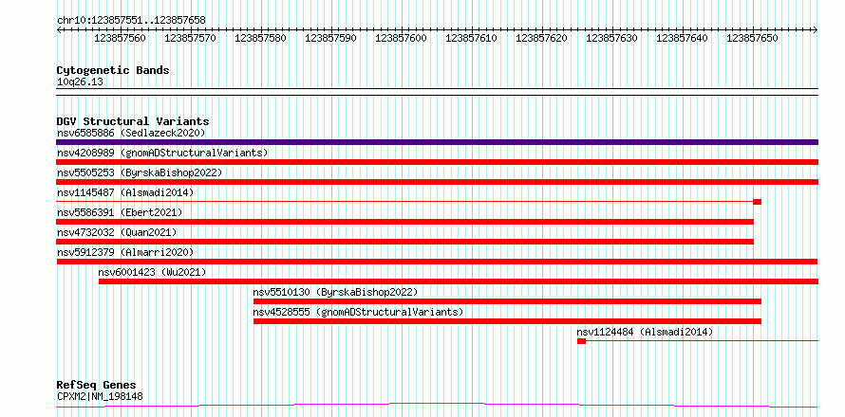Click the red bar under nsv5510130
The width and height of the screenshot is (845, 417).
pos(507,301)
